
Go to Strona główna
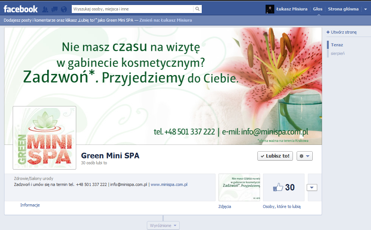[x=343, y=9]
